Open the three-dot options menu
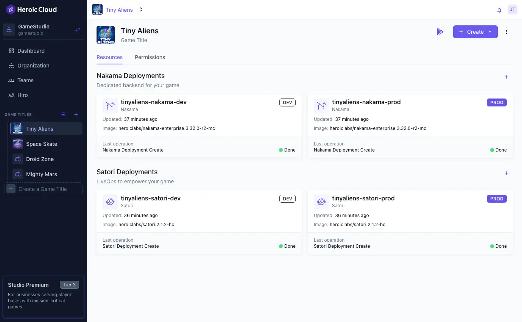522x322 pixels. coord(506,32)
